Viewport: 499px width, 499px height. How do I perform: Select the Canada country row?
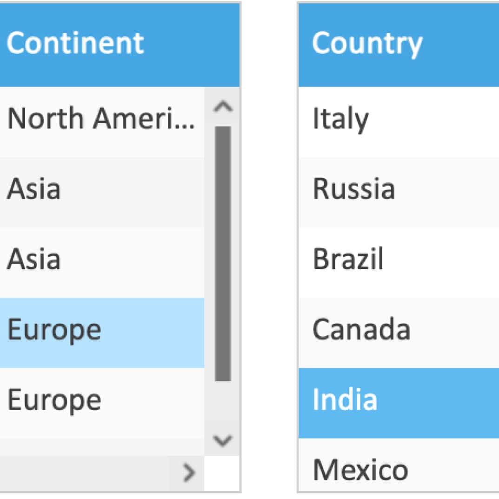(x=399, y=333)
